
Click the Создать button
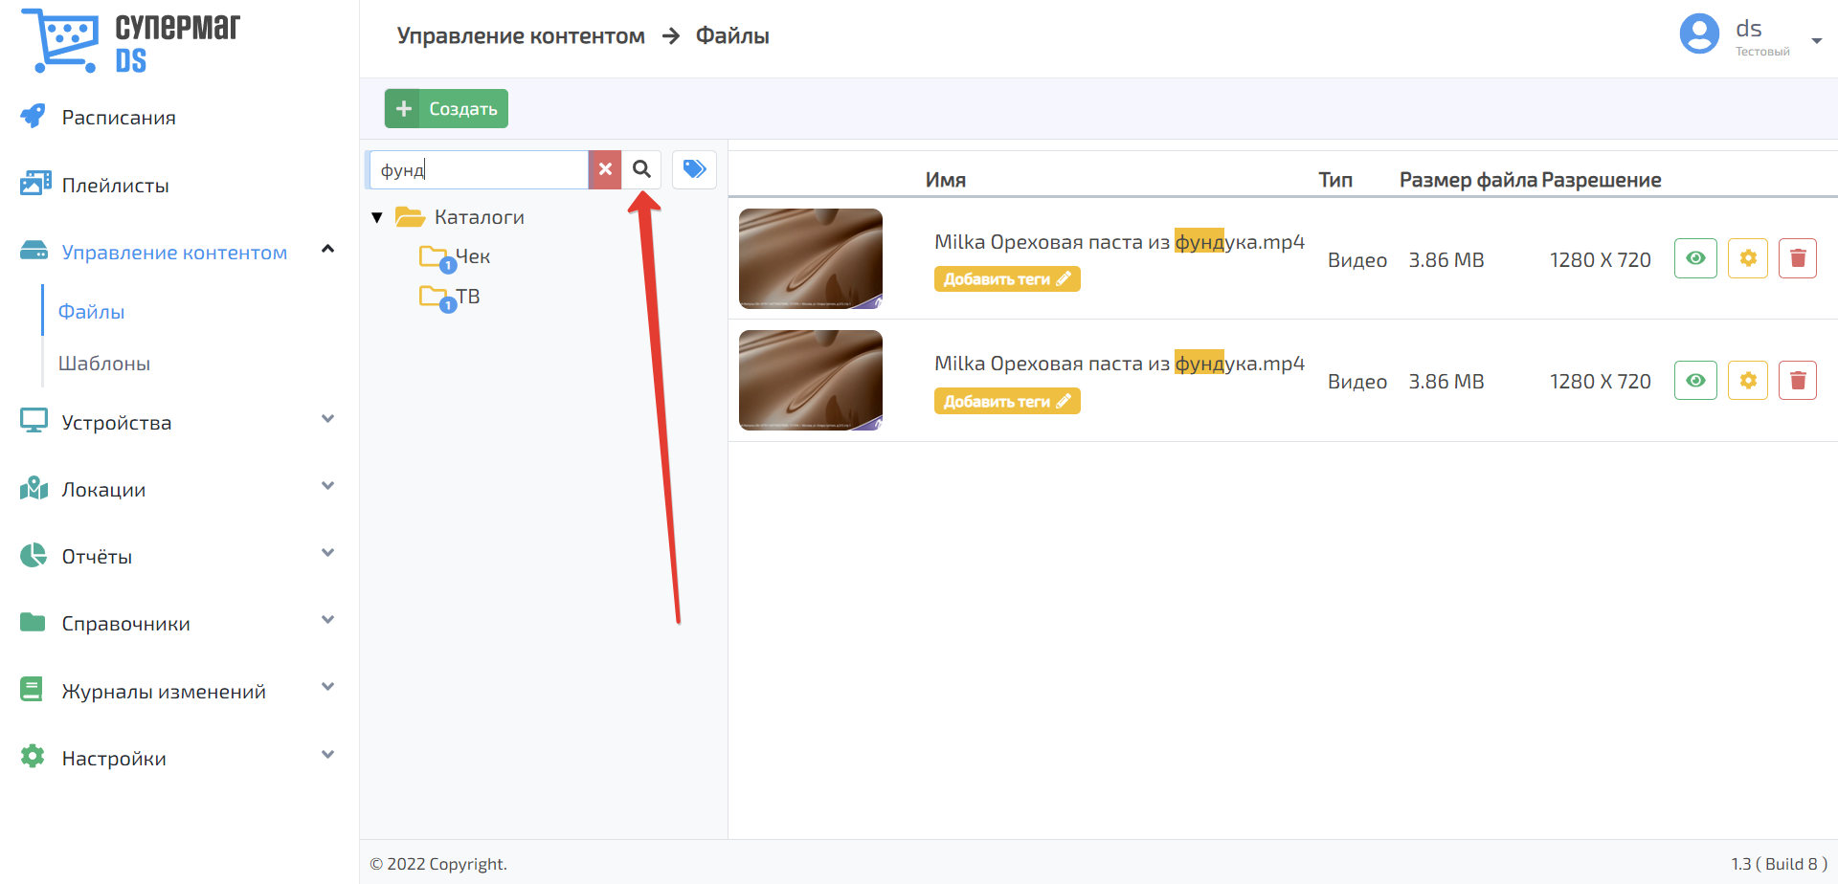446,108
